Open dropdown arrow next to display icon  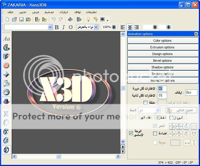[x=108, y=21]
